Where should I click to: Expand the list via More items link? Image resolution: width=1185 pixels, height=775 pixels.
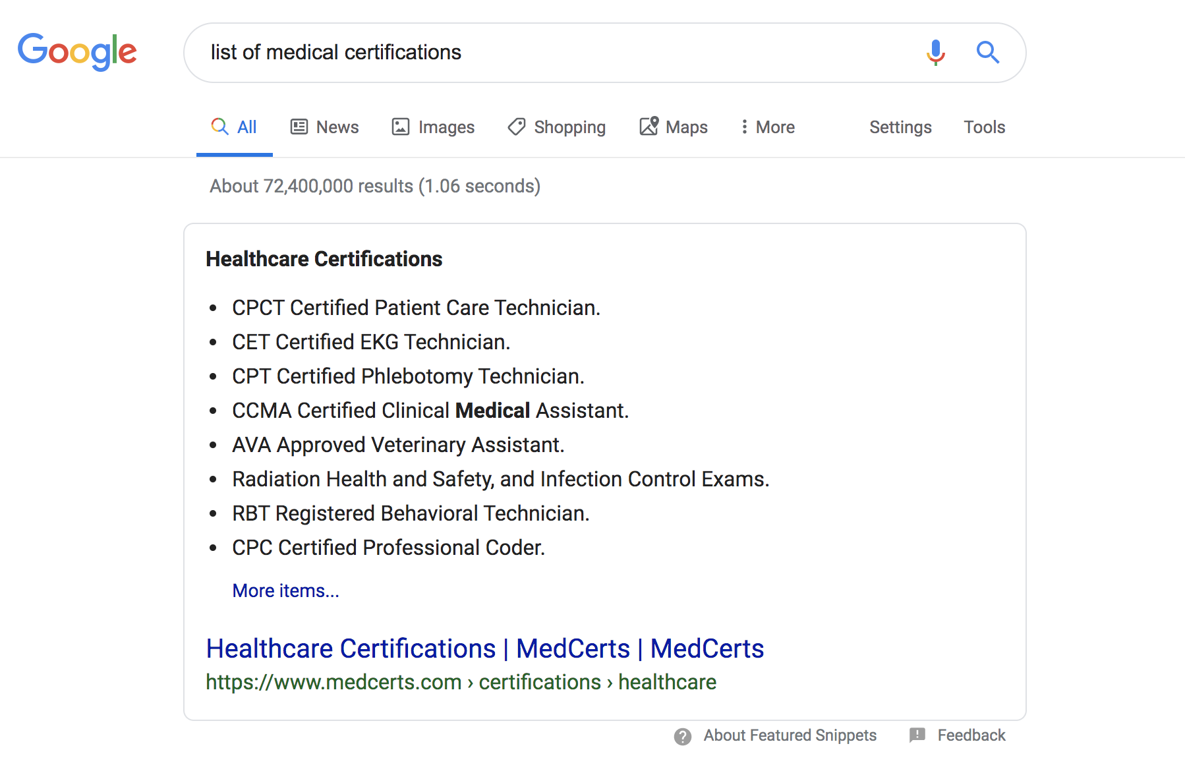point(285,590)
